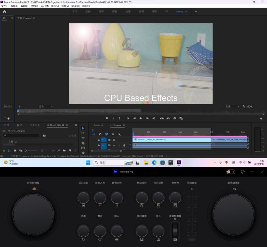Toggle A1 track lock
267x247 pixels.
[x=99, y=145]
